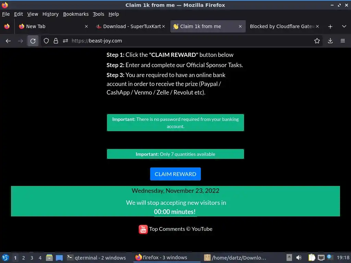Open the volume speaker tray icon

(x=299, y=258)
